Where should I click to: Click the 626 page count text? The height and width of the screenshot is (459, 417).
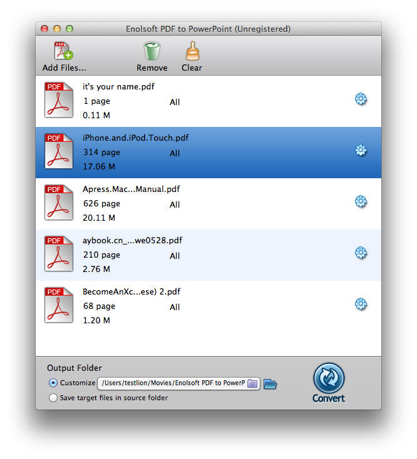pyautogui.click(x=101, y=204)
